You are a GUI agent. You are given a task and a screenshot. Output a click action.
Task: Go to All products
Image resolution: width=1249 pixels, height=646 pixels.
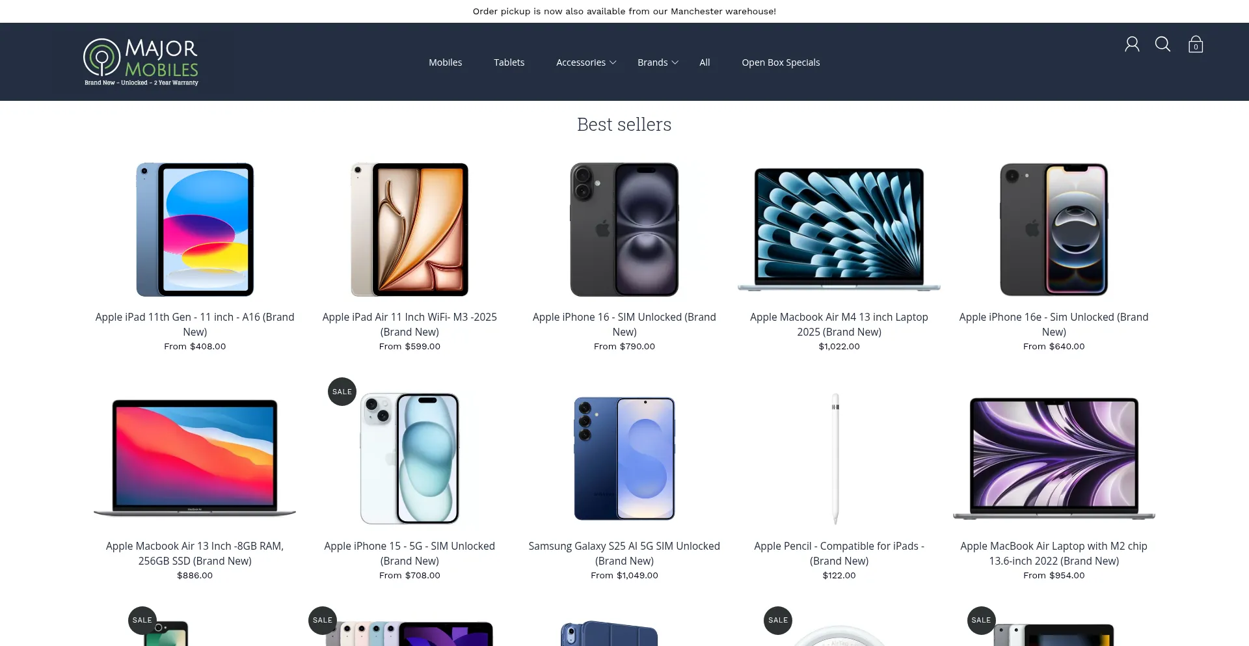(705, 62)
